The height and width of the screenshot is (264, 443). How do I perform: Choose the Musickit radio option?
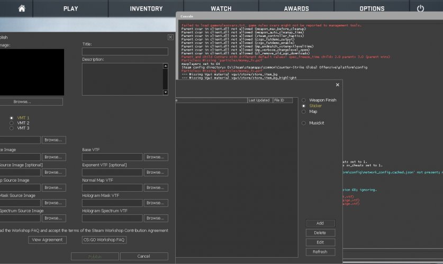point(304,123)
